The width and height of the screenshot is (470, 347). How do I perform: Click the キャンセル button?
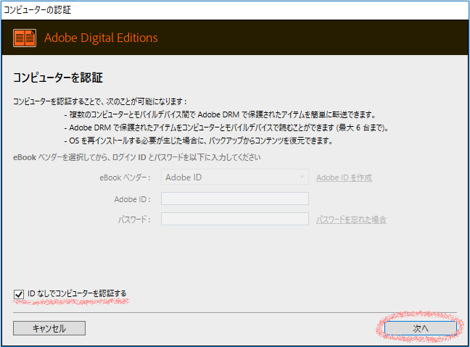[x=49, y=328]
